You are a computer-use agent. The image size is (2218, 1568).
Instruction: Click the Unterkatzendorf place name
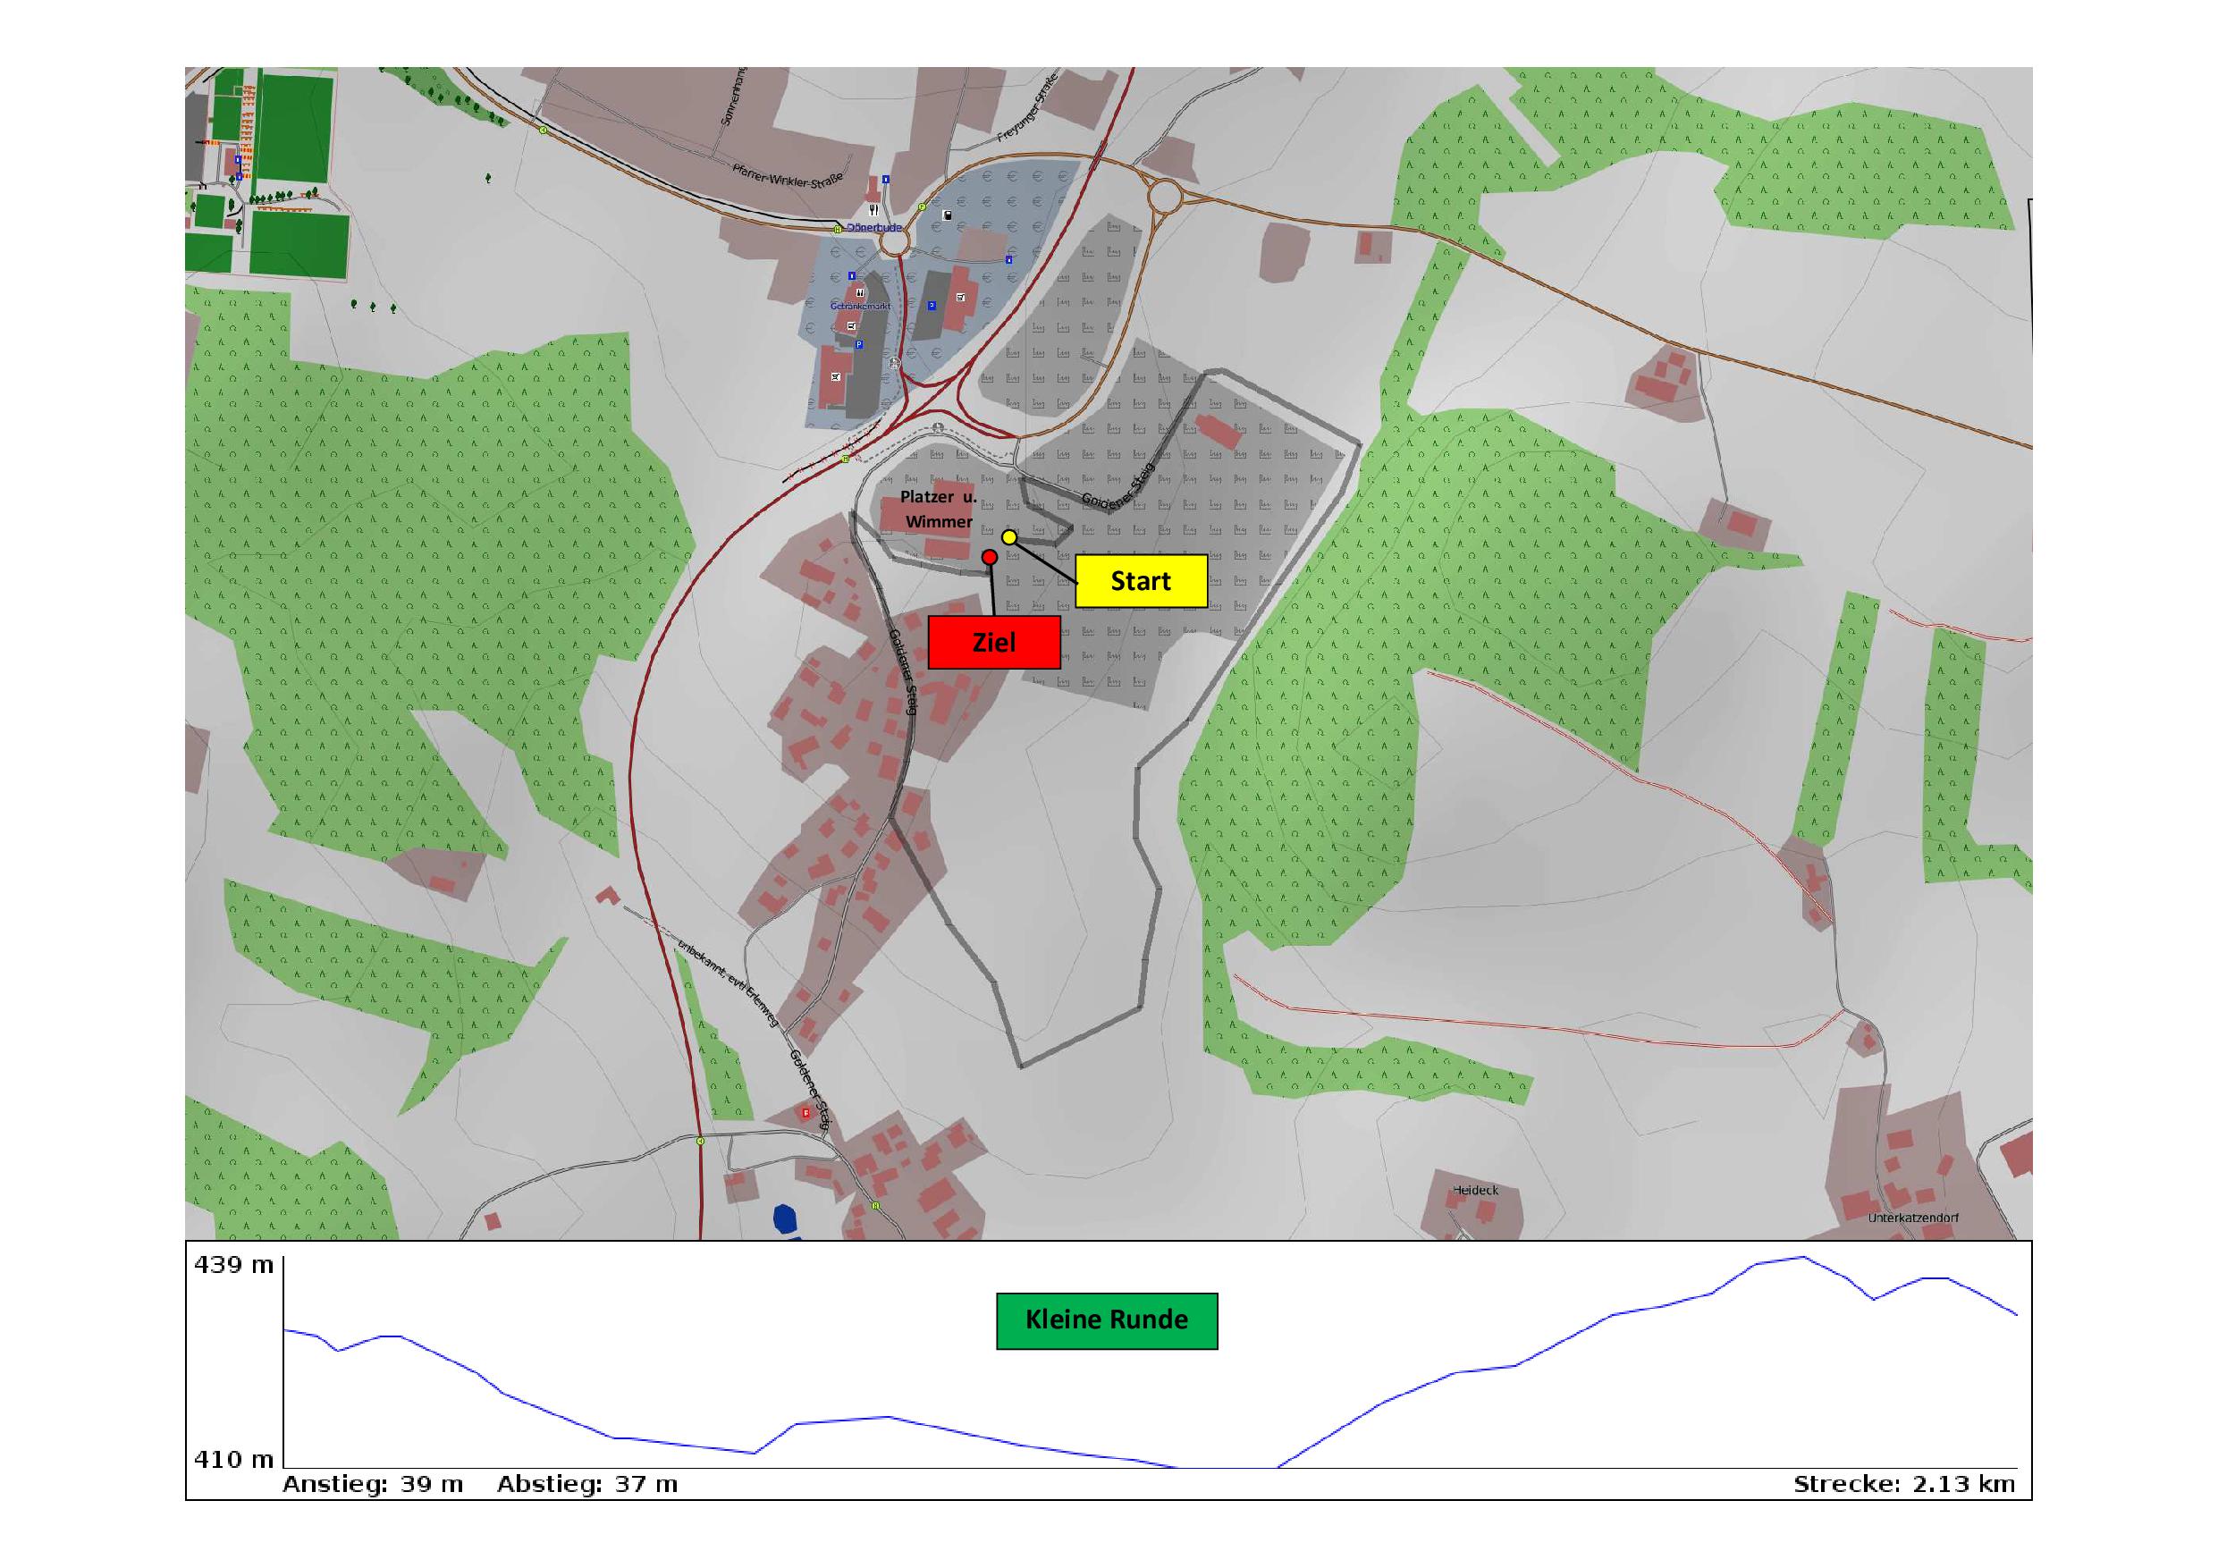(1913, 1218)
